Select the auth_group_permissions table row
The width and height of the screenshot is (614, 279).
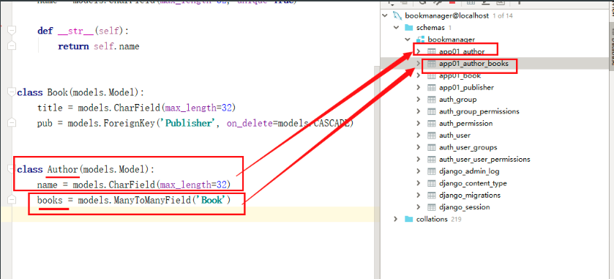tap(494, 112)
